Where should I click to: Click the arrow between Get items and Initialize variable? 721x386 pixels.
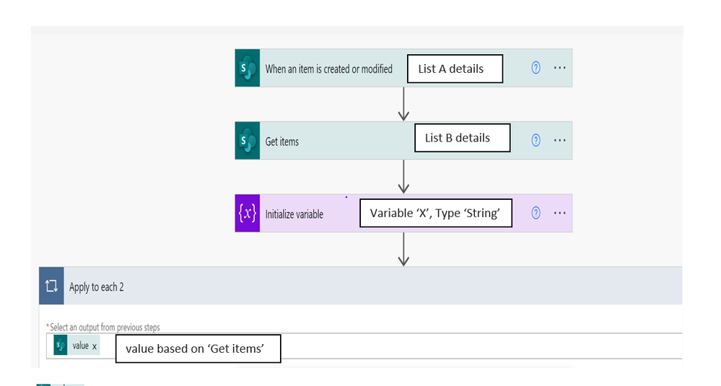(x=403, y=176)
